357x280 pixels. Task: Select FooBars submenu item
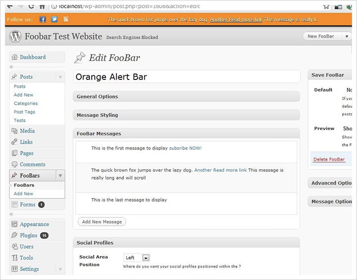tap(24, 185)
